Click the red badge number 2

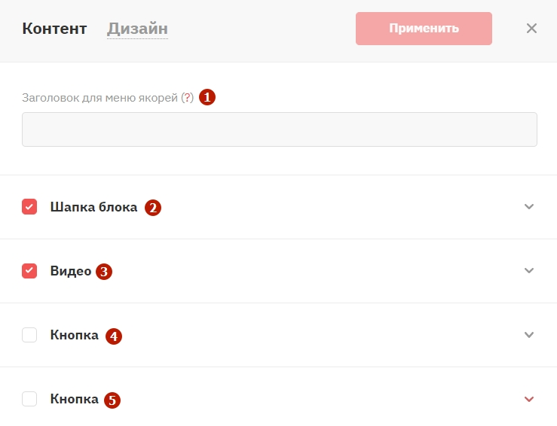153,208
